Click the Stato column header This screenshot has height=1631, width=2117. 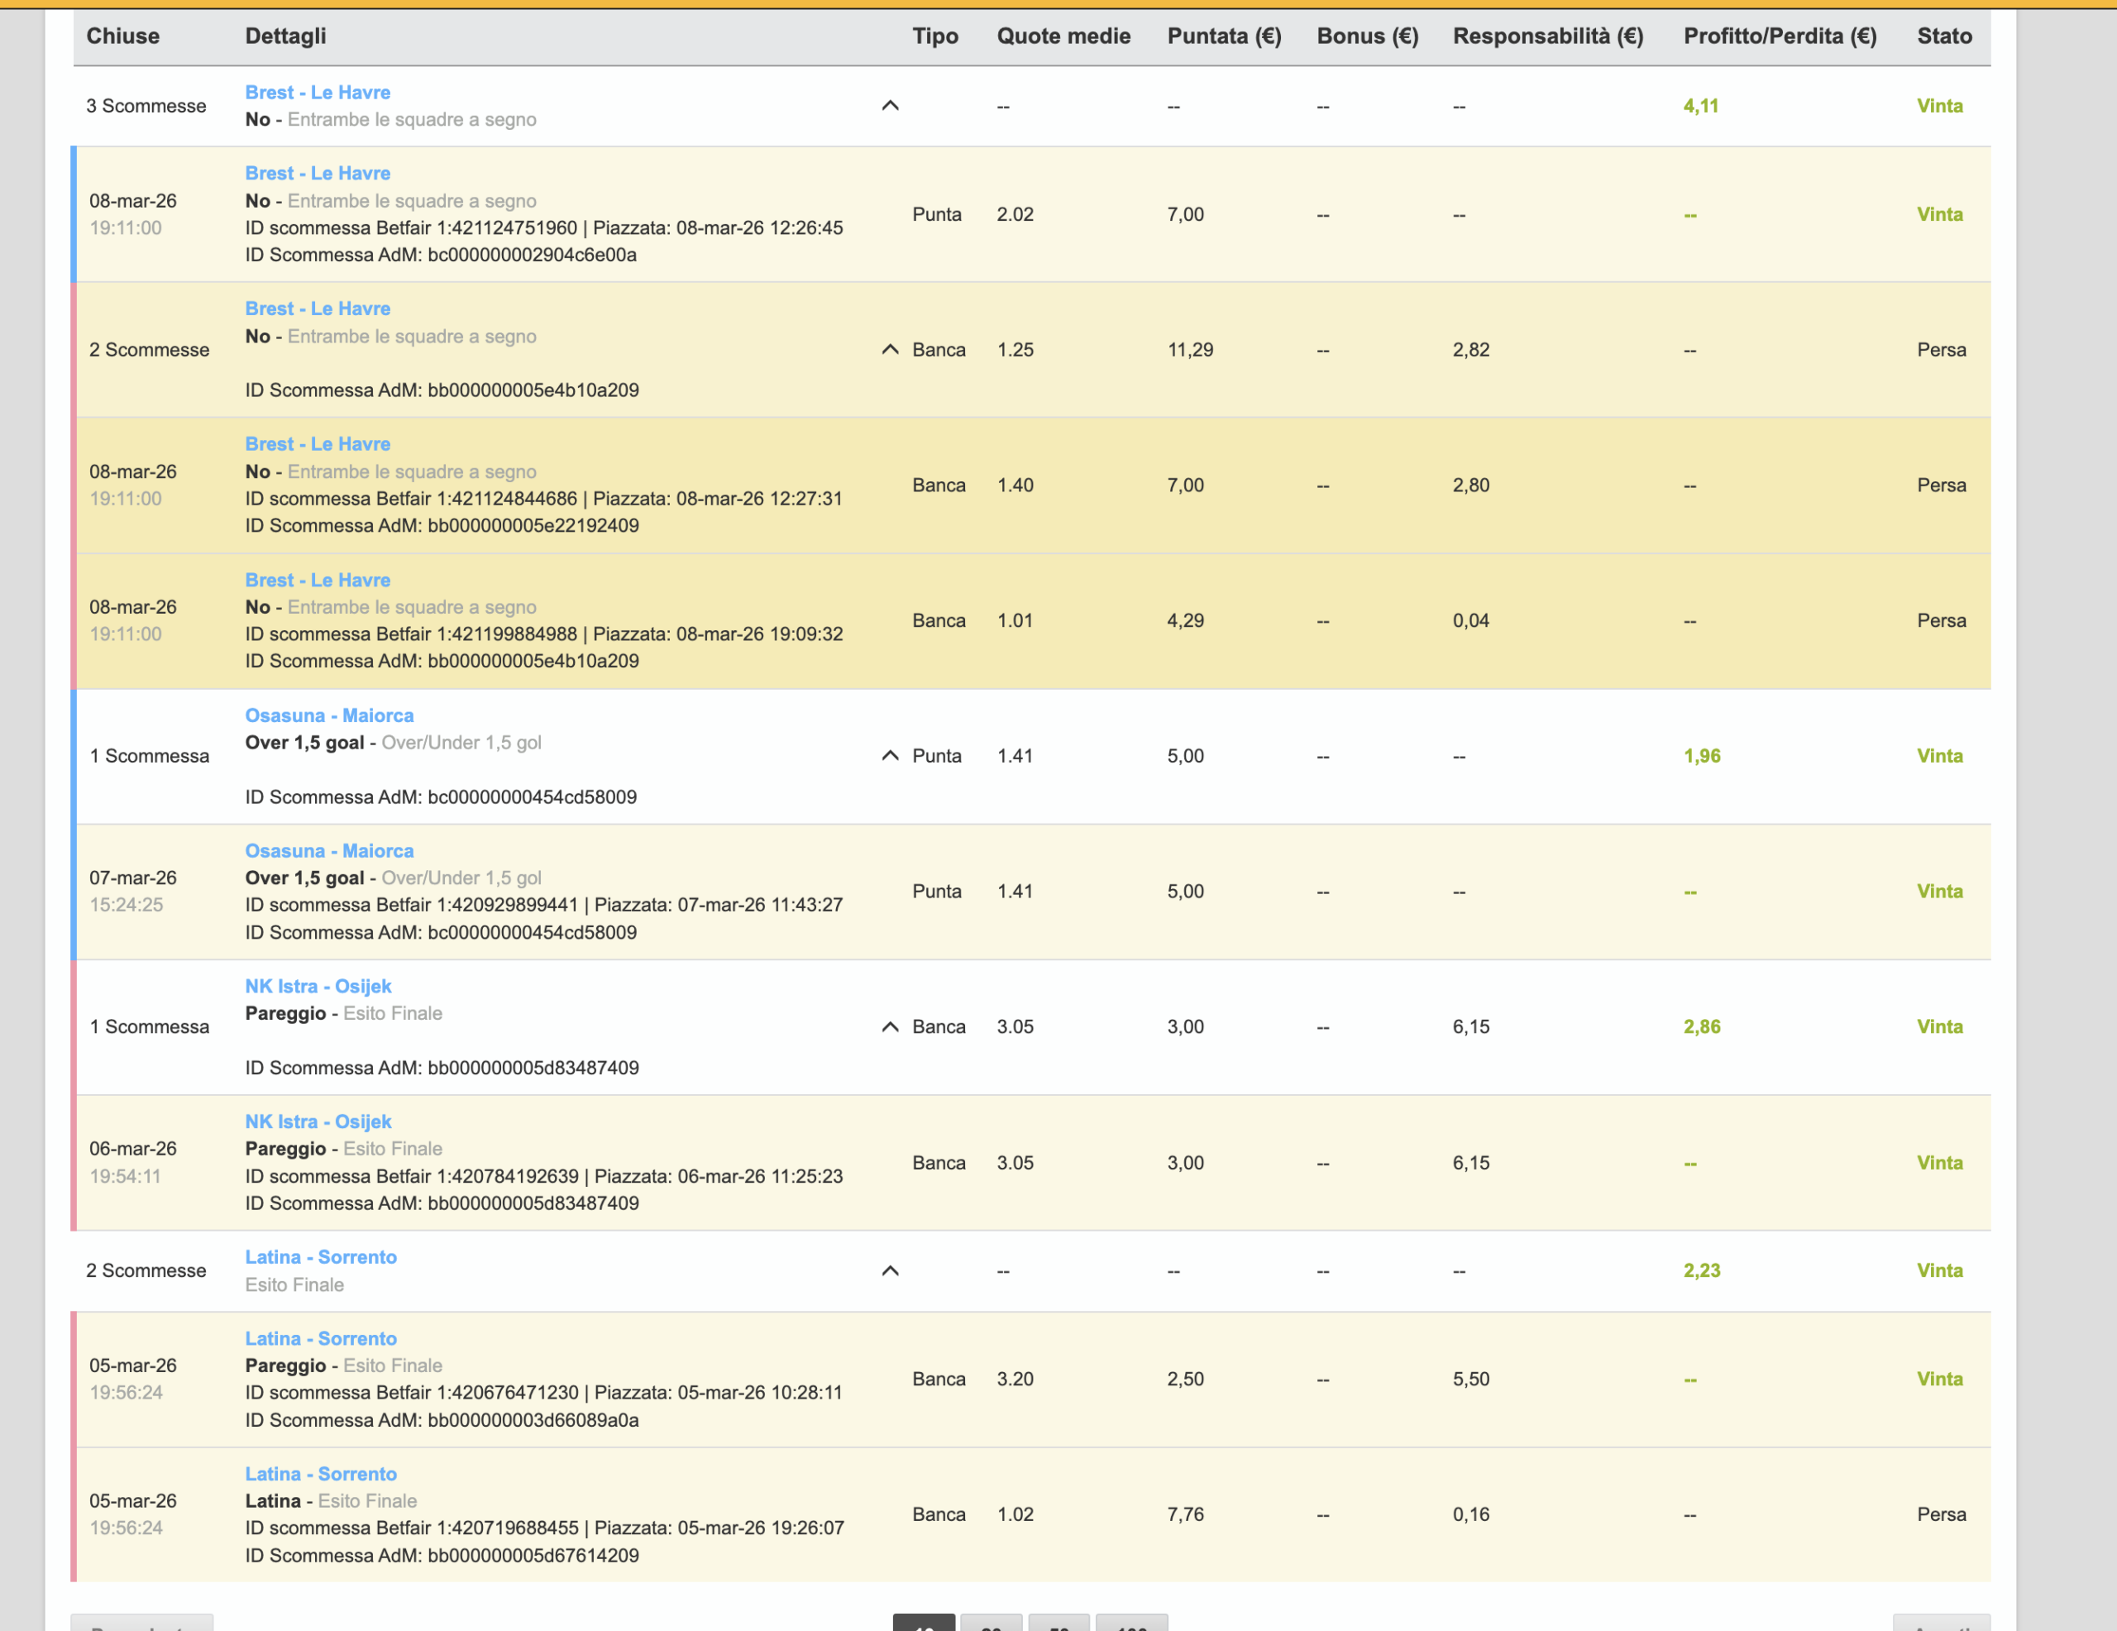1943,36
